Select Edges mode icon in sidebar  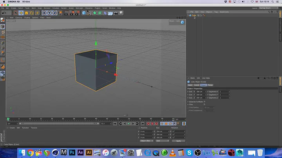click(3, 48)
